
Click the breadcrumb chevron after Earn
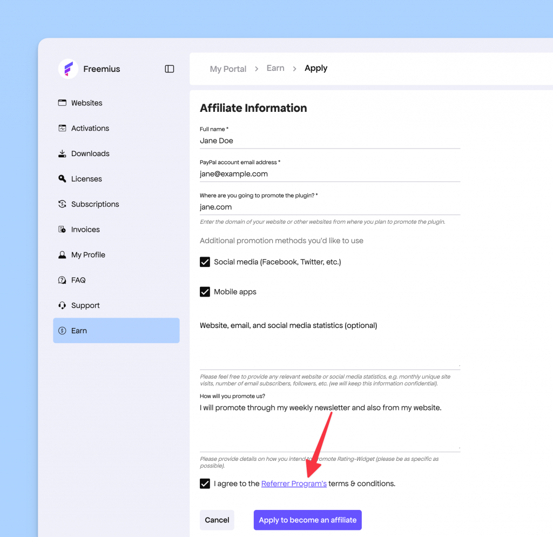click(294, 69)
